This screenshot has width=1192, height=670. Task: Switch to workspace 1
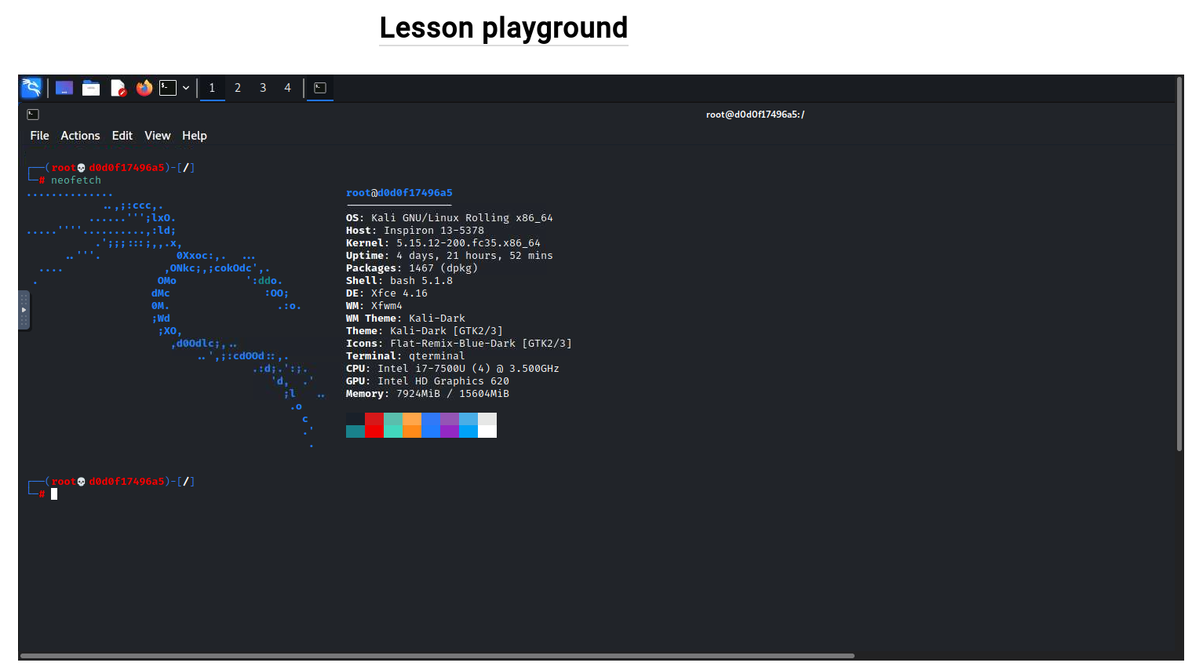tap(212, 88)
